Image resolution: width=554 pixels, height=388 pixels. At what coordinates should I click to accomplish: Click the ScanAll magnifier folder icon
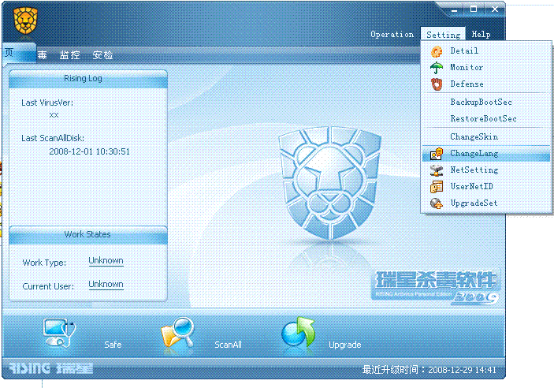[x=177, y=334]
